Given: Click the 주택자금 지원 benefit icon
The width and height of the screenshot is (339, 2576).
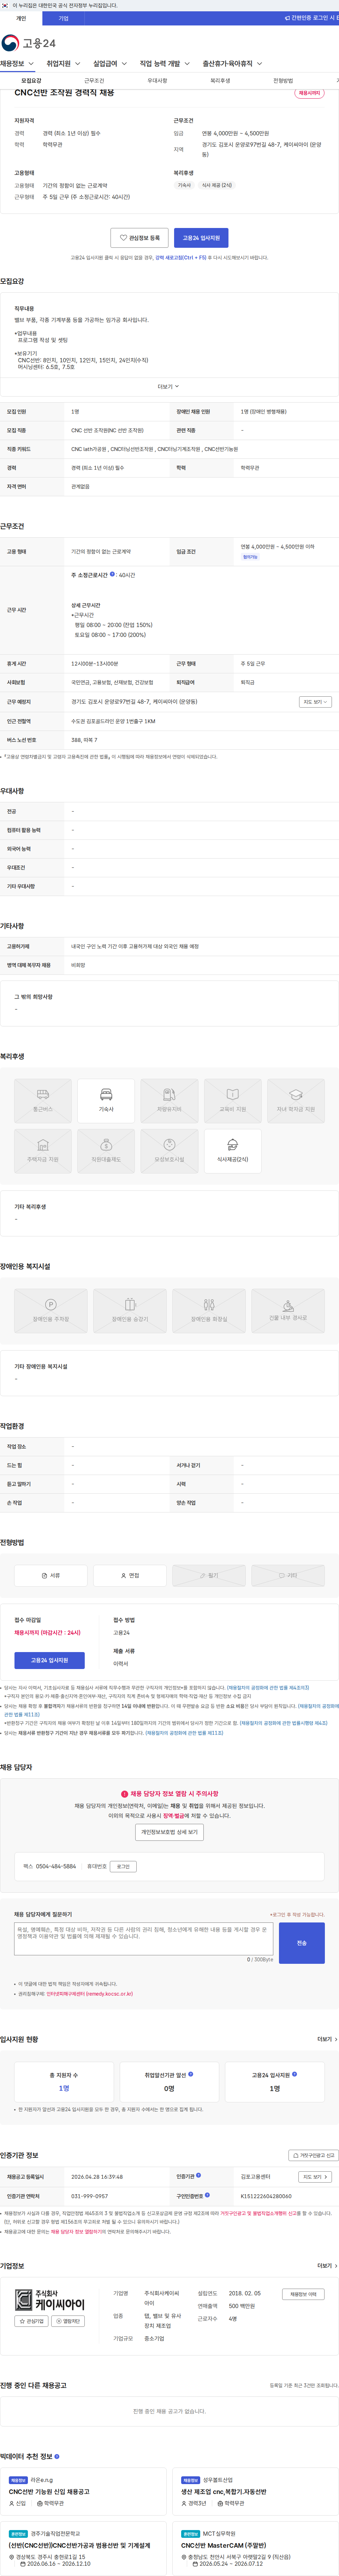Looking at the screenshot, I should point(43,1151).
